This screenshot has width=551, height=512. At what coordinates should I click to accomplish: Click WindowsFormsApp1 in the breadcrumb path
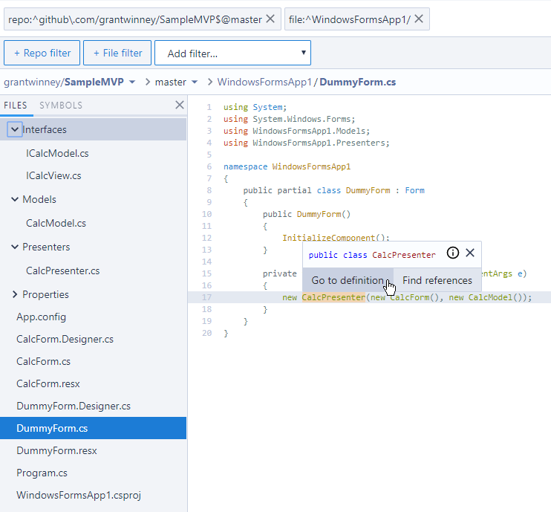click(x=264, y=82)
